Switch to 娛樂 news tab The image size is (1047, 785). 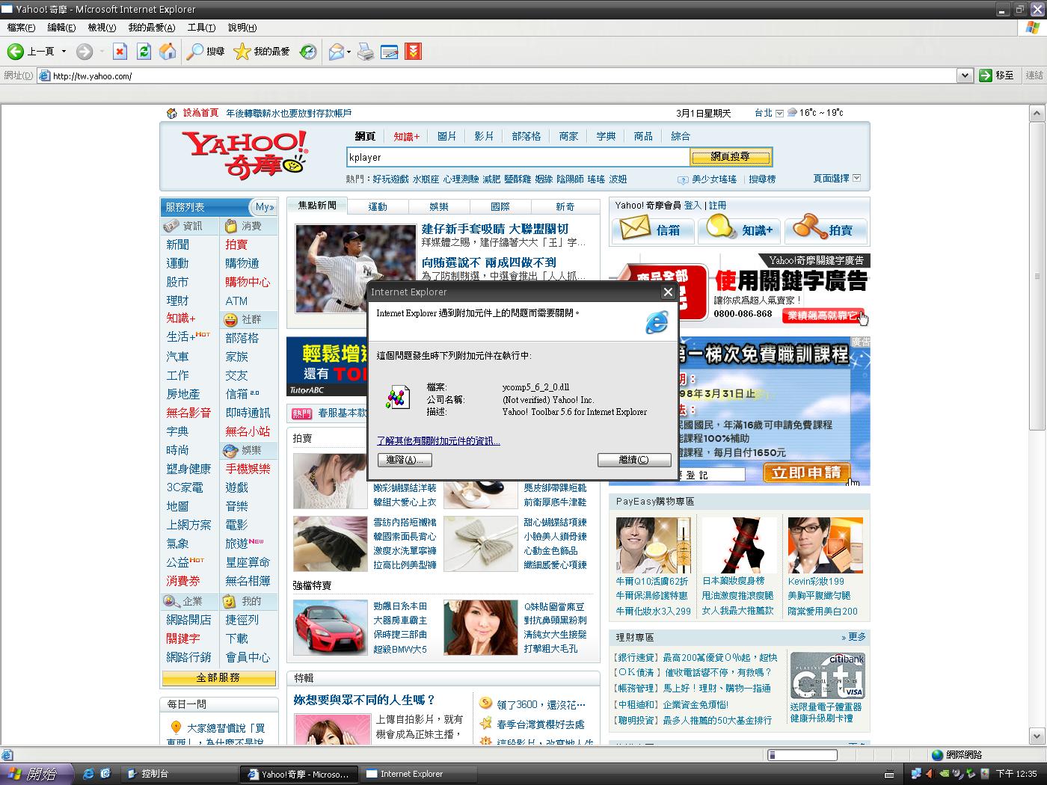tap(439, 206)
